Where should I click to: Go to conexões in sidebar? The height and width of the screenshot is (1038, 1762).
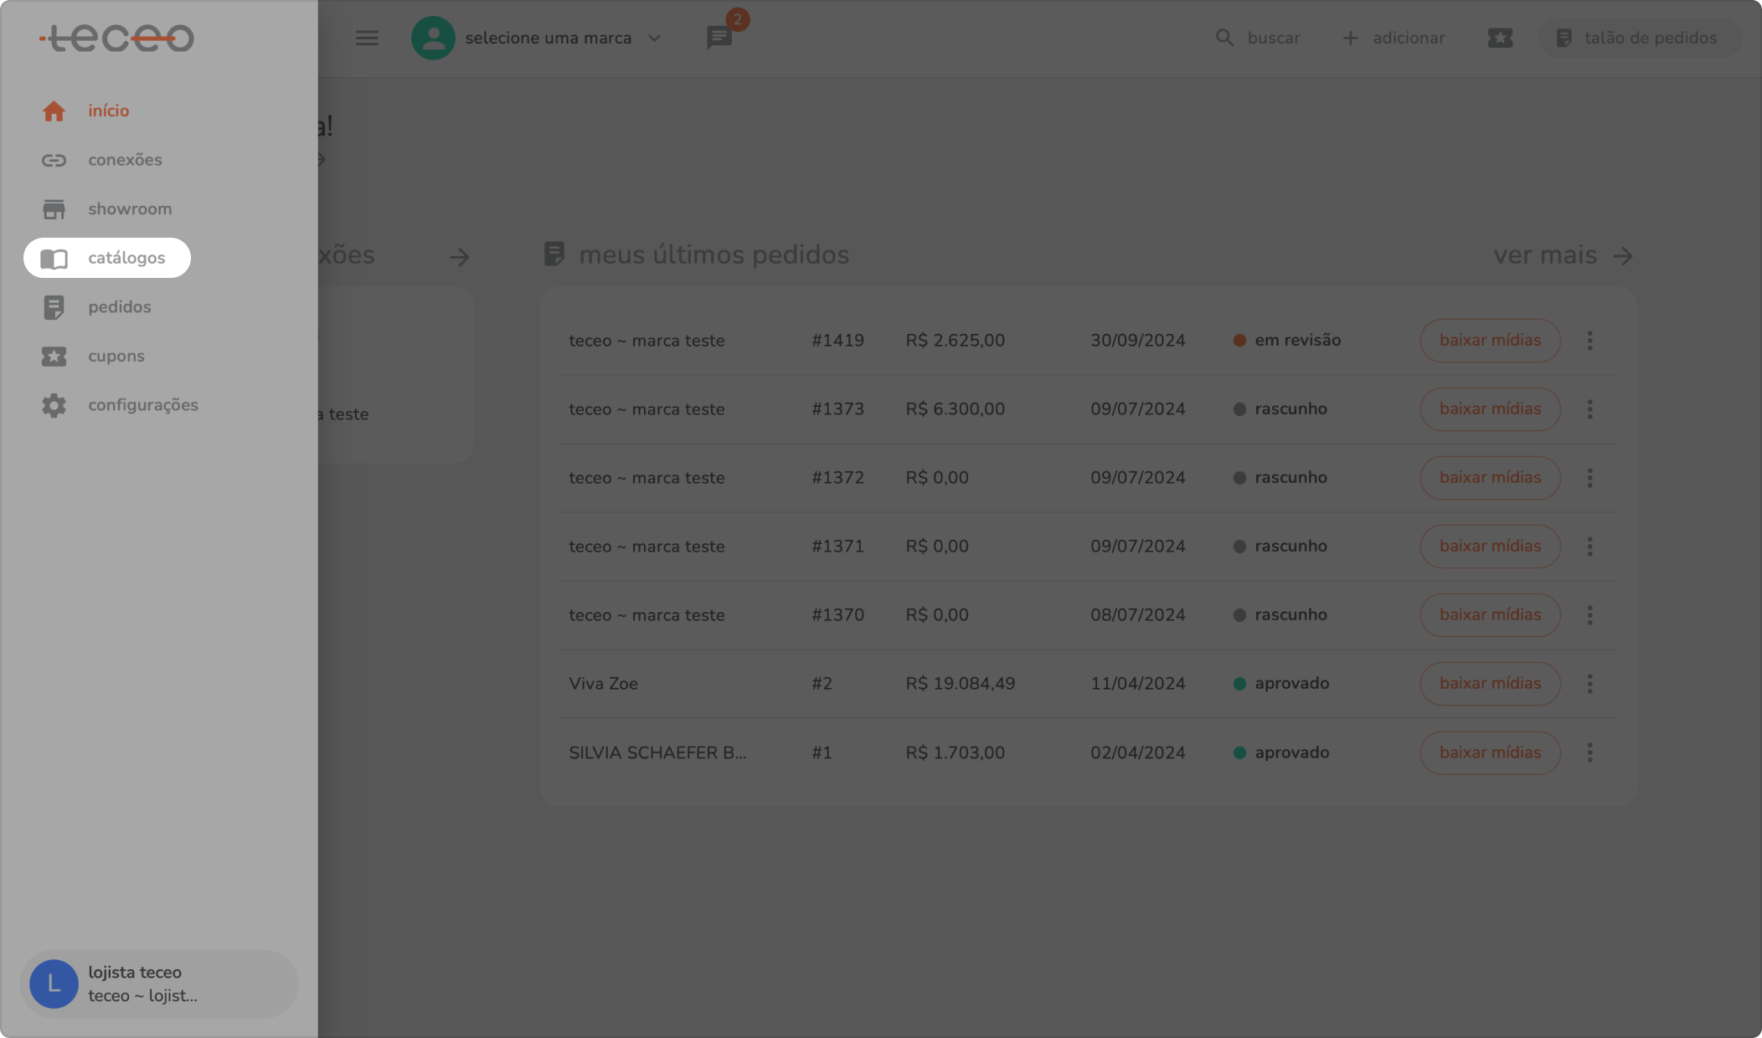(x=125, y=160)
